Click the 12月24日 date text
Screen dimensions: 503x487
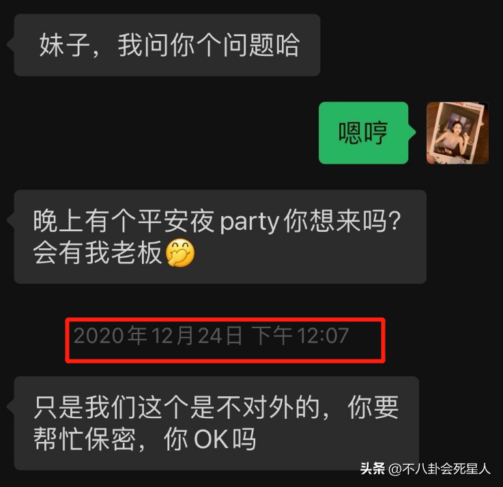click(197, 336)
